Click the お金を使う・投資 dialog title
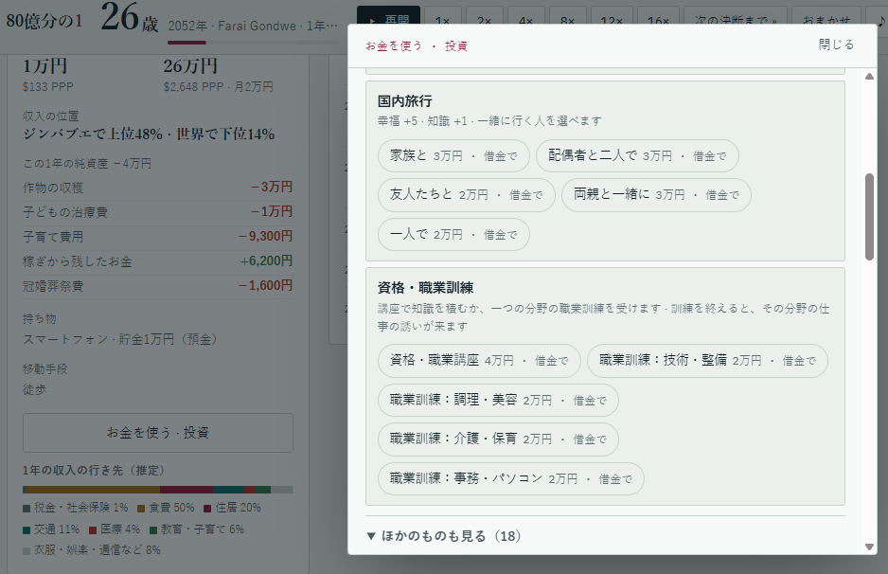Viewport: 888px width, 574px height. point(417,45)
